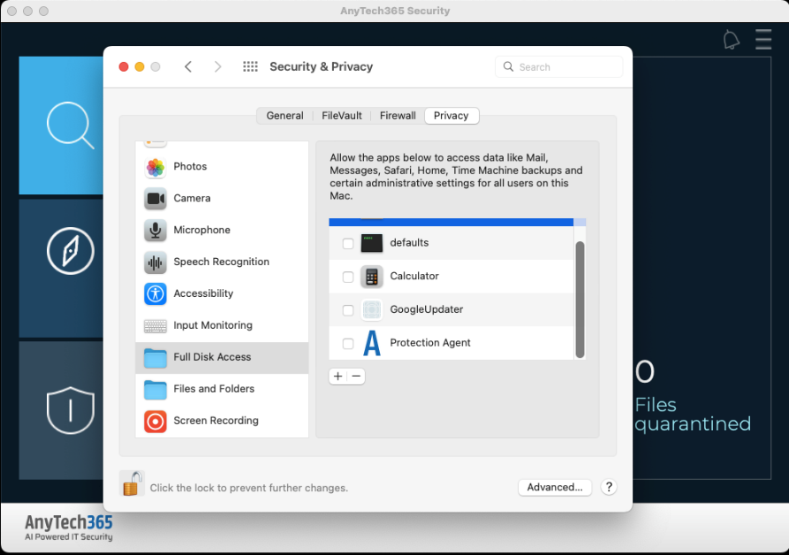Click the minus button to remove app
The height and width of the screenshot is (555, 789).
(x=356, y=376)
